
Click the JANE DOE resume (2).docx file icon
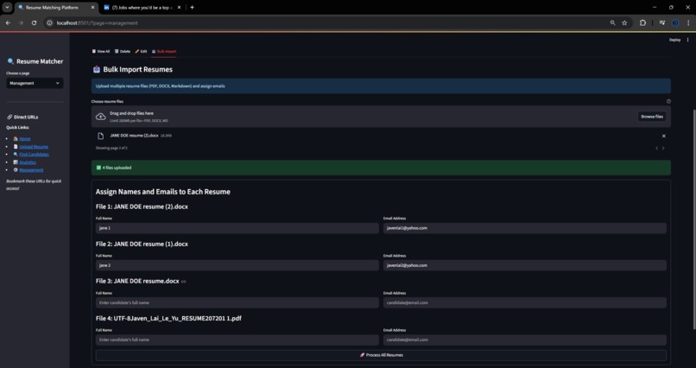tap(101, 136)
